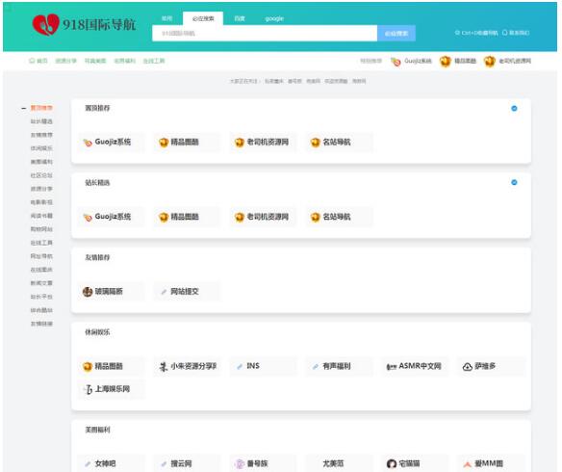Image resolution: width=562 pixels, height=472 pixels.
Task: Select 购物网站 in the left sidebar
Action: click(41, 229)
